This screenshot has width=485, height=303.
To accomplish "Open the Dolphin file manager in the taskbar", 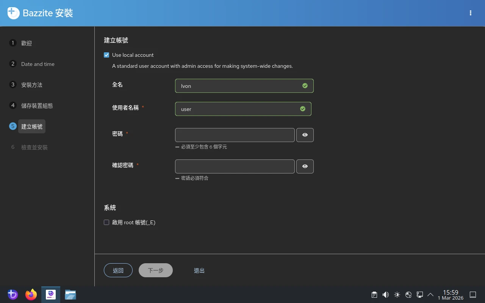I will click(x=70, y=294).
